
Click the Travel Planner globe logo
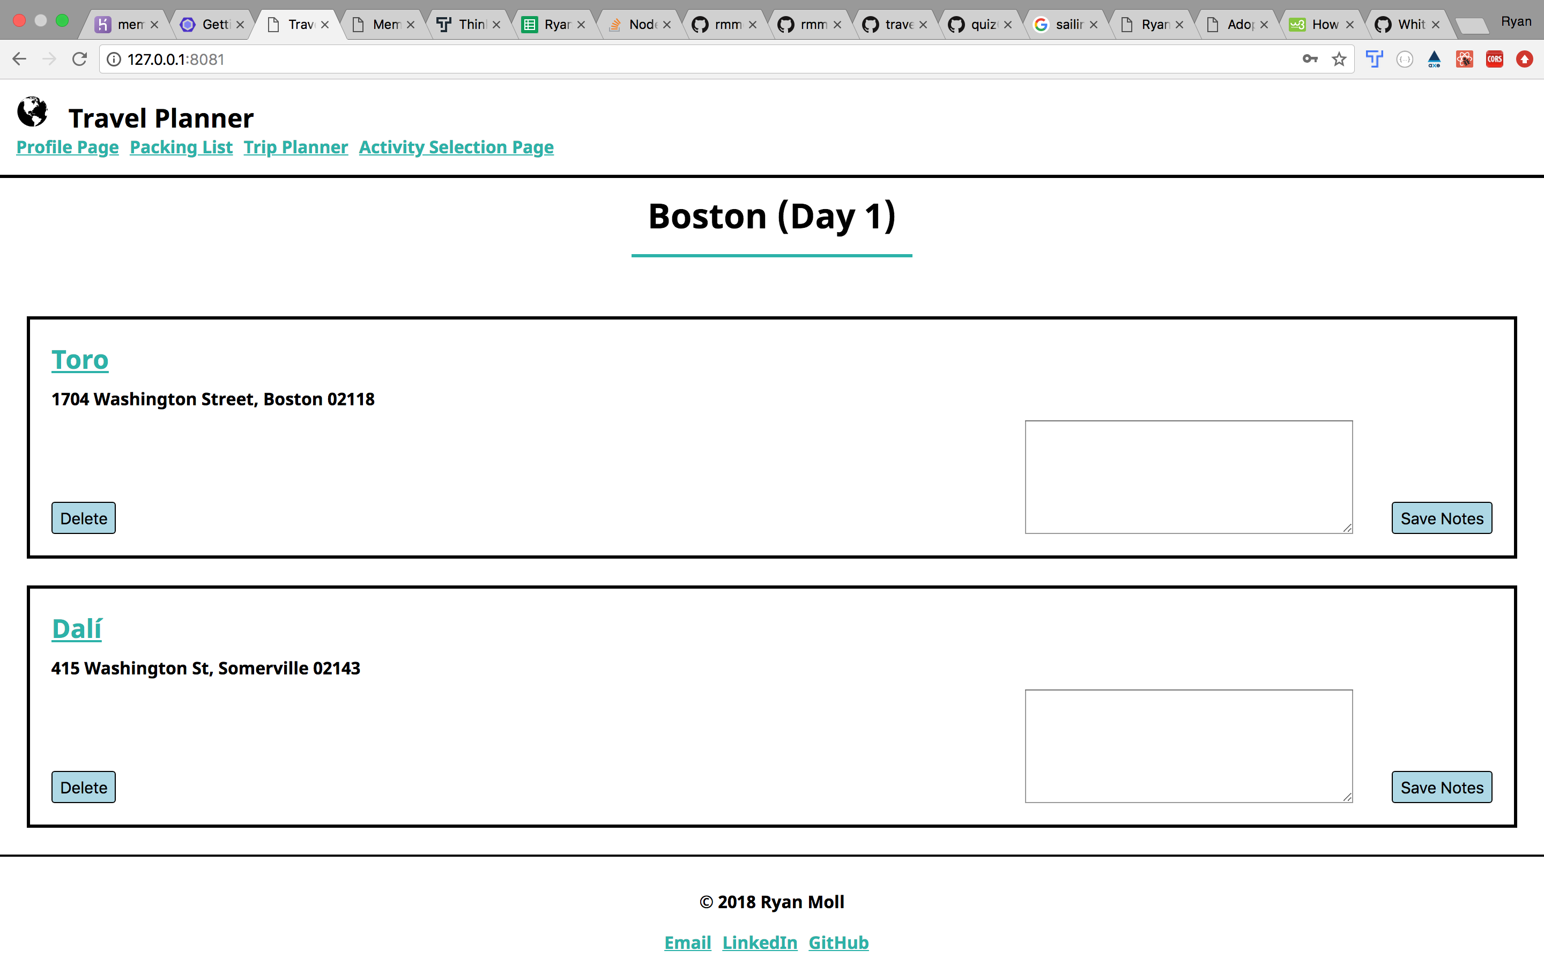(32, 112)
